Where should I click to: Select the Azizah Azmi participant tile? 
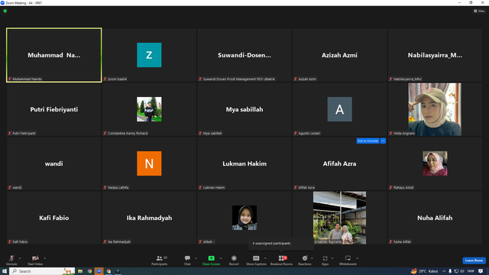[x=339, y=55]
